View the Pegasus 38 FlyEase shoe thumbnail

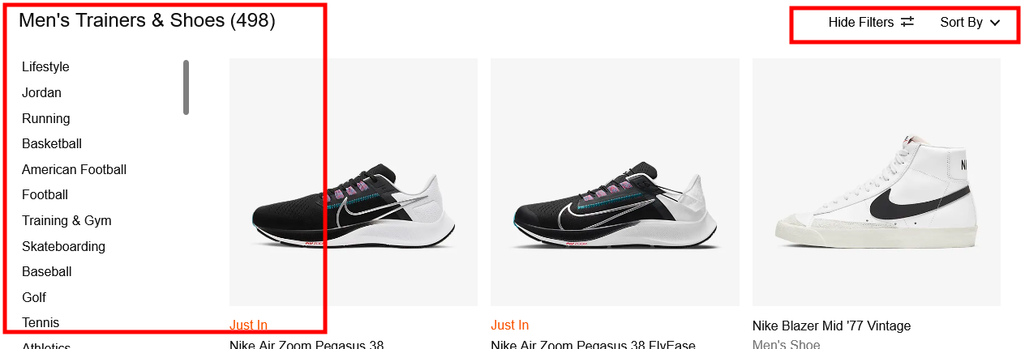click(615, 182)
